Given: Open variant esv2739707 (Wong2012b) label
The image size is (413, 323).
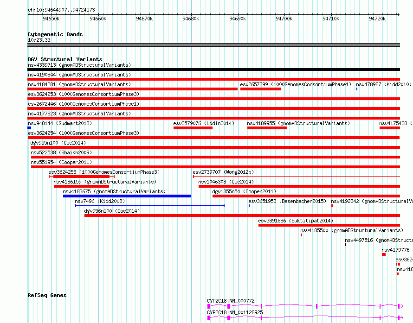Looking at the screenshot, I should (x=223, y=172).
